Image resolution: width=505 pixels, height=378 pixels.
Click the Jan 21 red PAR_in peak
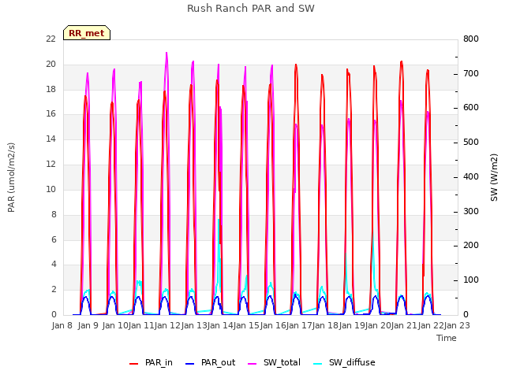click(x=402, y=61)
